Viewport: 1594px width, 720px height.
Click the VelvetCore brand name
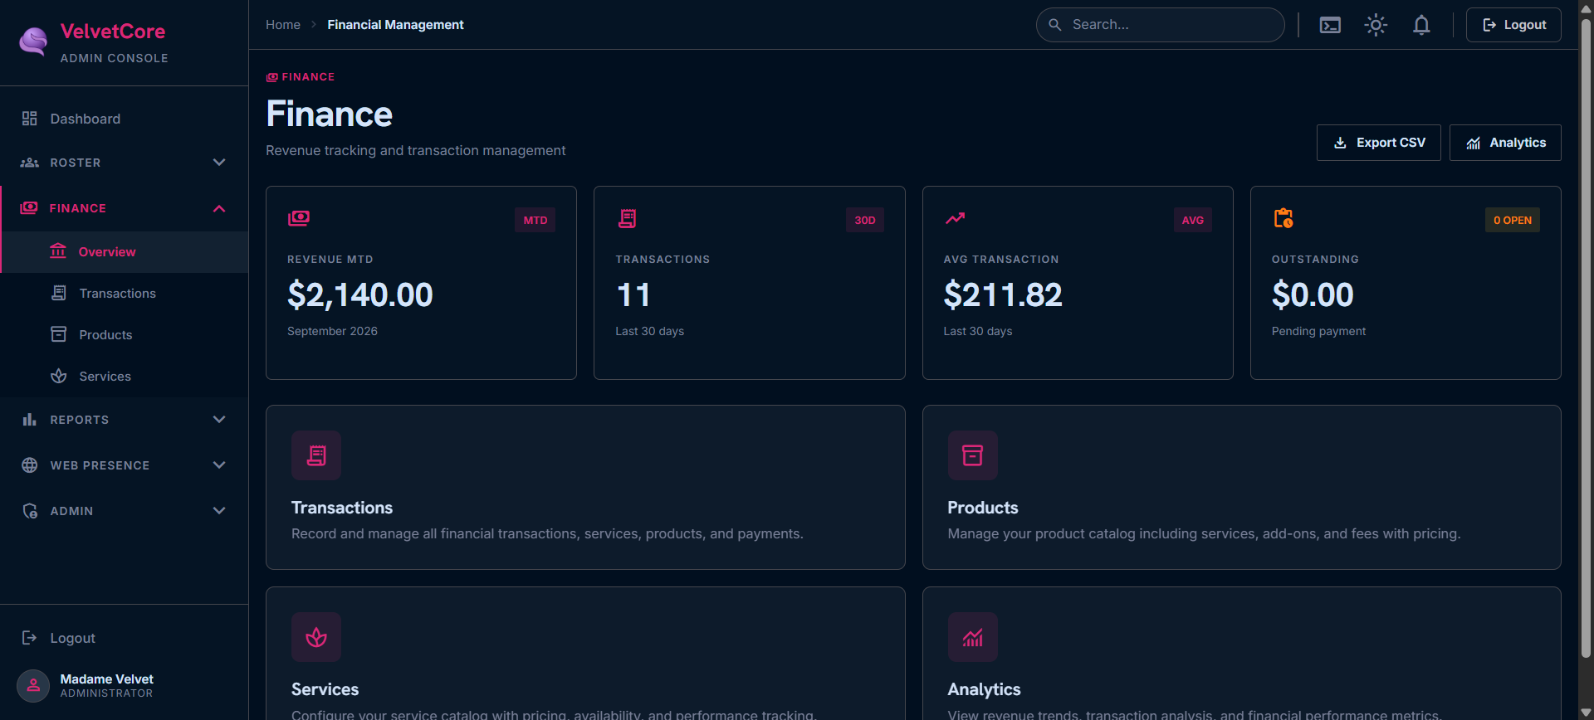click(113, 32)
